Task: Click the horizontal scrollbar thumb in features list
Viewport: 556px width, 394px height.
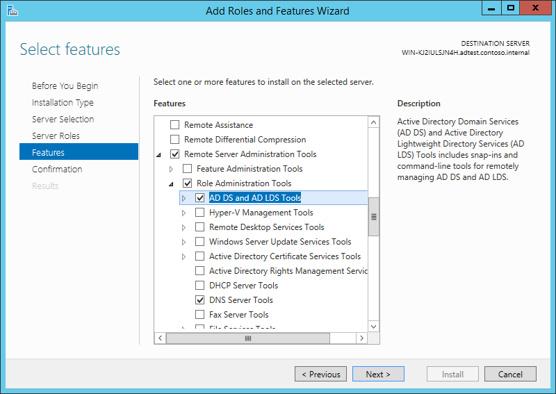Action: pyautogui.click(x=248, y=338)
